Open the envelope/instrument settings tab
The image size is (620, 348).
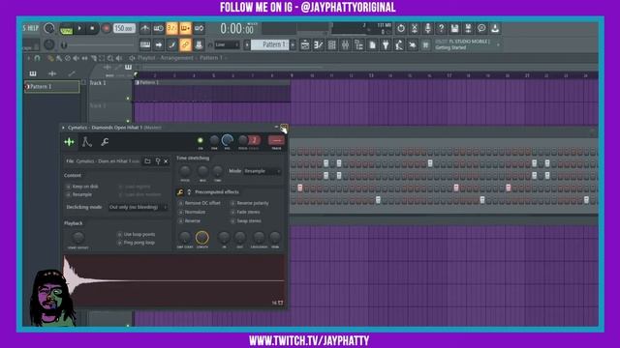[x=87, y=142]
